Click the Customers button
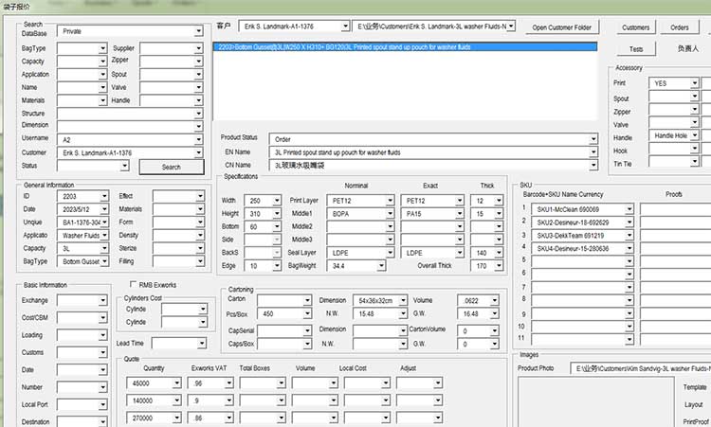 [x=635, y=27]
